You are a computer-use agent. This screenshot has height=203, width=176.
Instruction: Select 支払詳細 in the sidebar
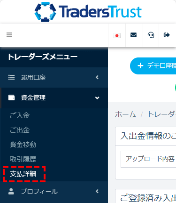[23, 174]
